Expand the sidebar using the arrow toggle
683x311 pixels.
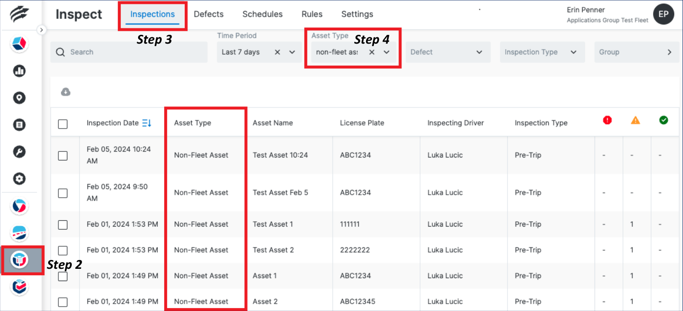pyautogui.click(x=42, y=30)
